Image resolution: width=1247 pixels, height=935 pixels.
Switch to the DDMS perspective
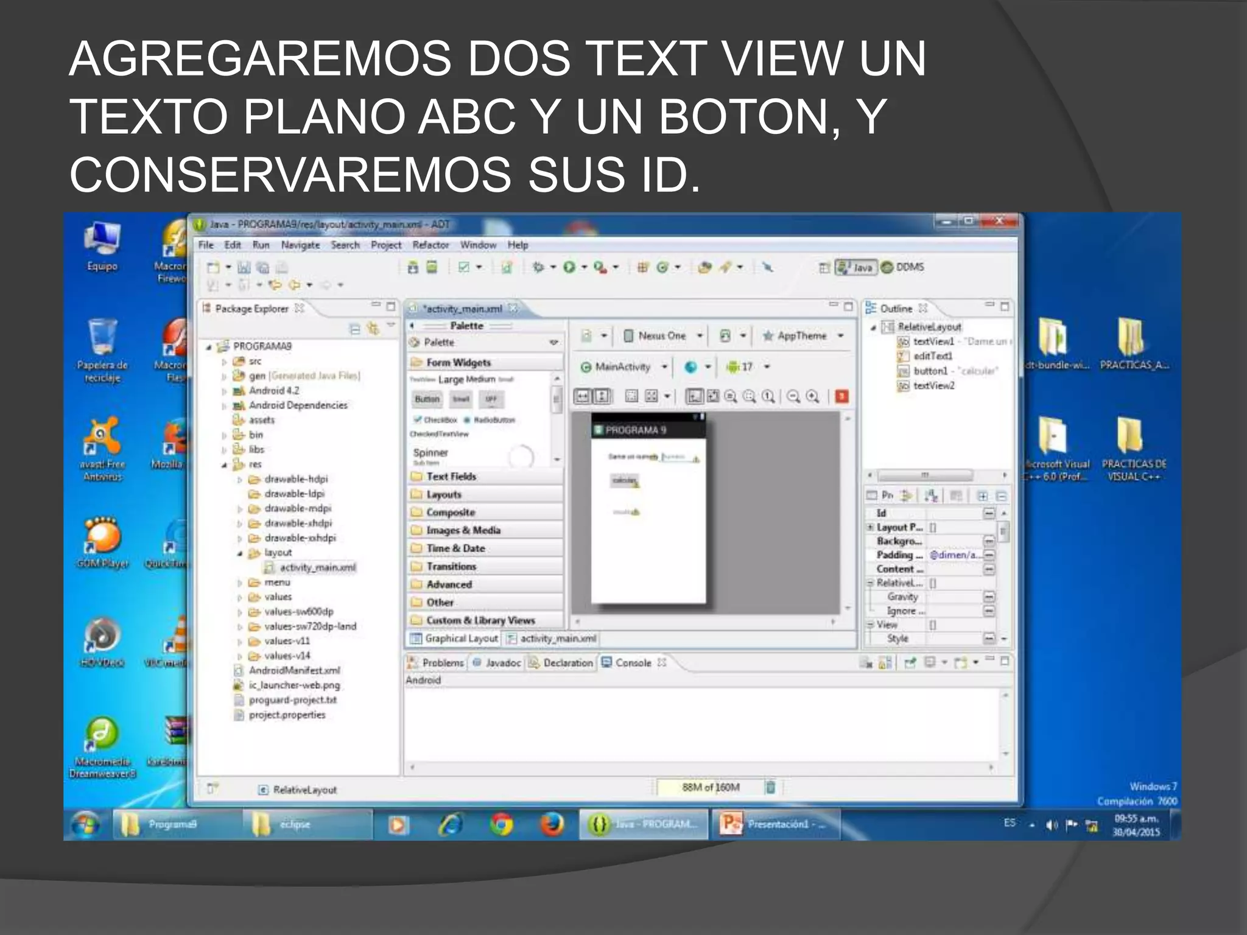[x=903, y=267]
